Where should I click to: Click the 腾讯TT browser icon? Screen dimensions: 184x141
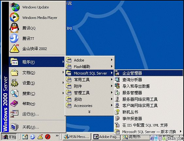(14, 38)
